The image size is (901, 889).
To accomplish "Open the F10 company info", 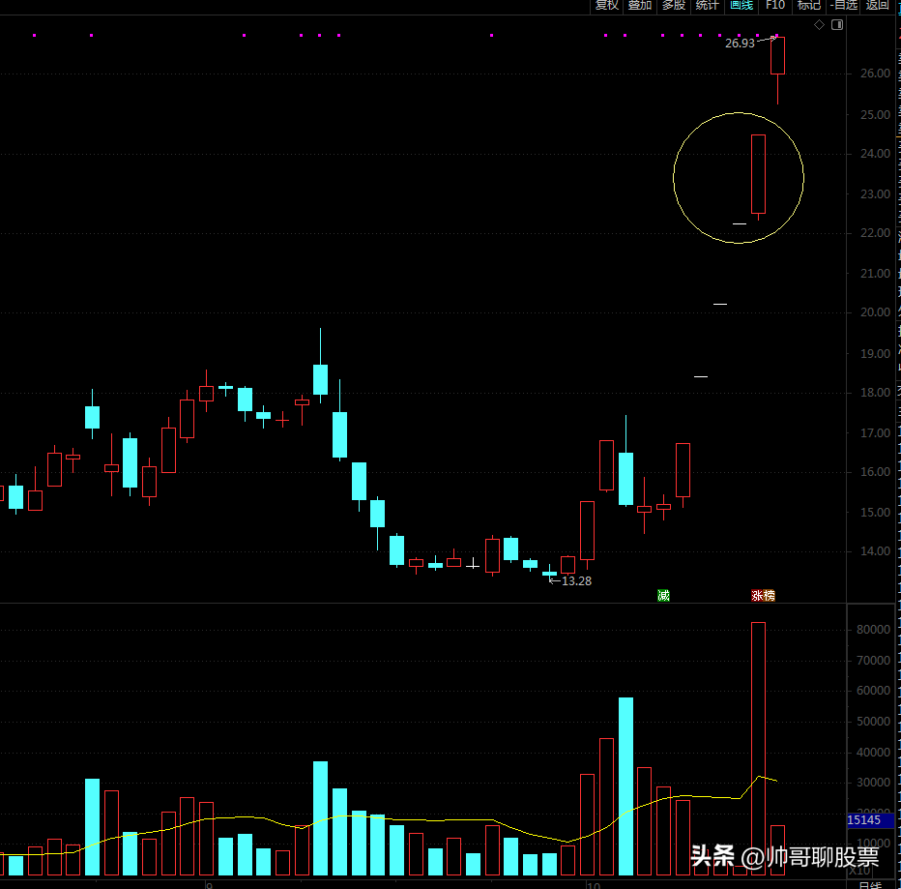I will tap(775, 5).
